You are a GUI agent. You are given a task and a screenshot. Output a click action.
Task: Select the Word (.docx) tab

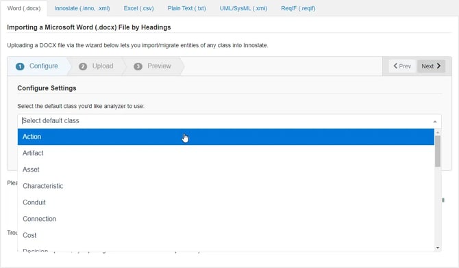point(24,8)
